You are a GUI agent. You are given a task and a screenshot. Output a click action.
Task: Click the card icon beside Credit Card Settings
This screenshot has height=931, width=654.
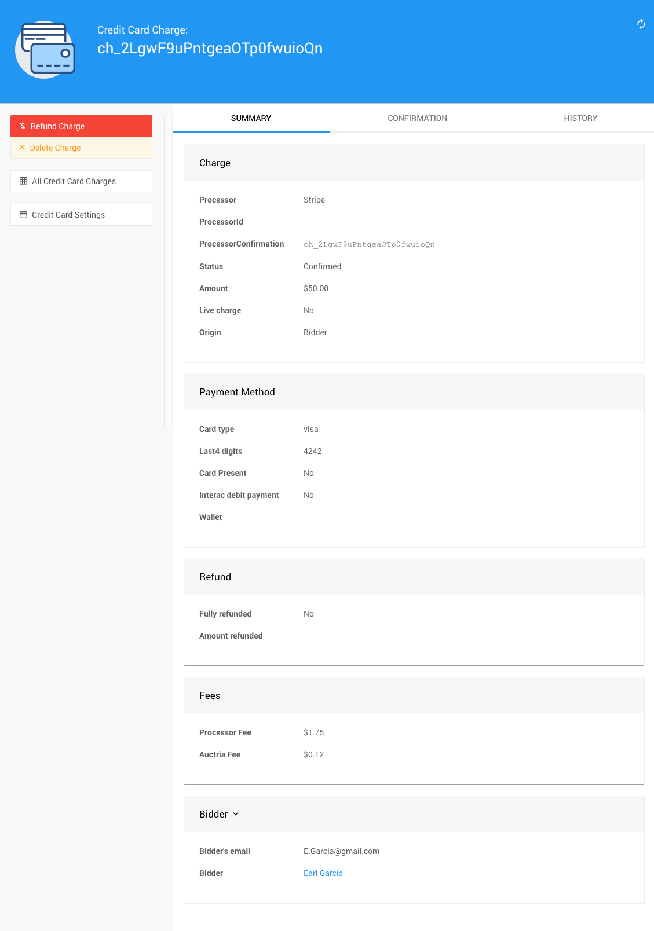(x=24, y=215)
